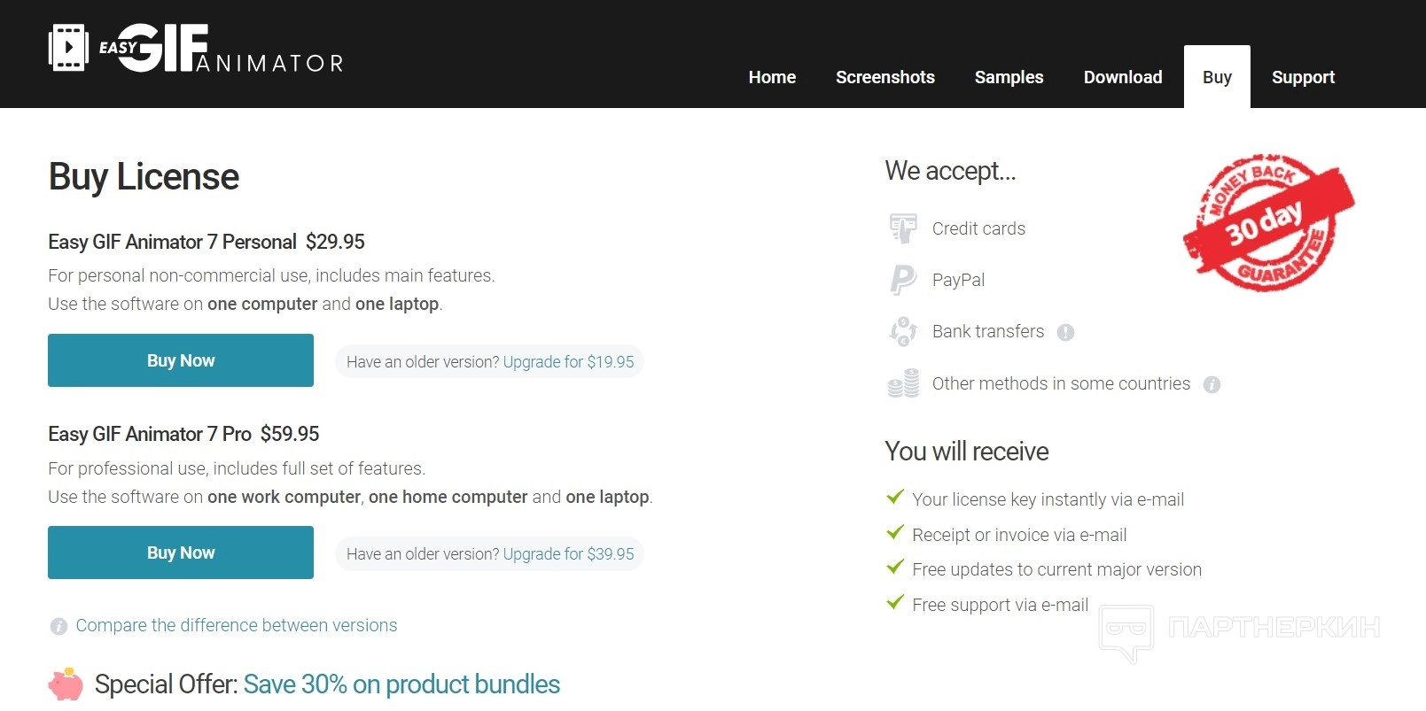Open the Support page
The height and width of the screenshot is (711, 1426).
pos(1303,77)
